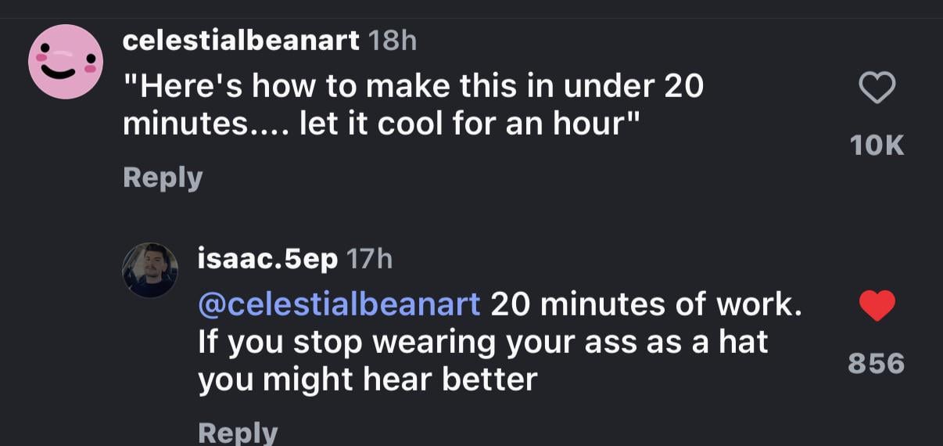Viewport: 943px width, 446px height.
Task: Reply to isaac.5ep's comment
Action: (x=238, y=433)
